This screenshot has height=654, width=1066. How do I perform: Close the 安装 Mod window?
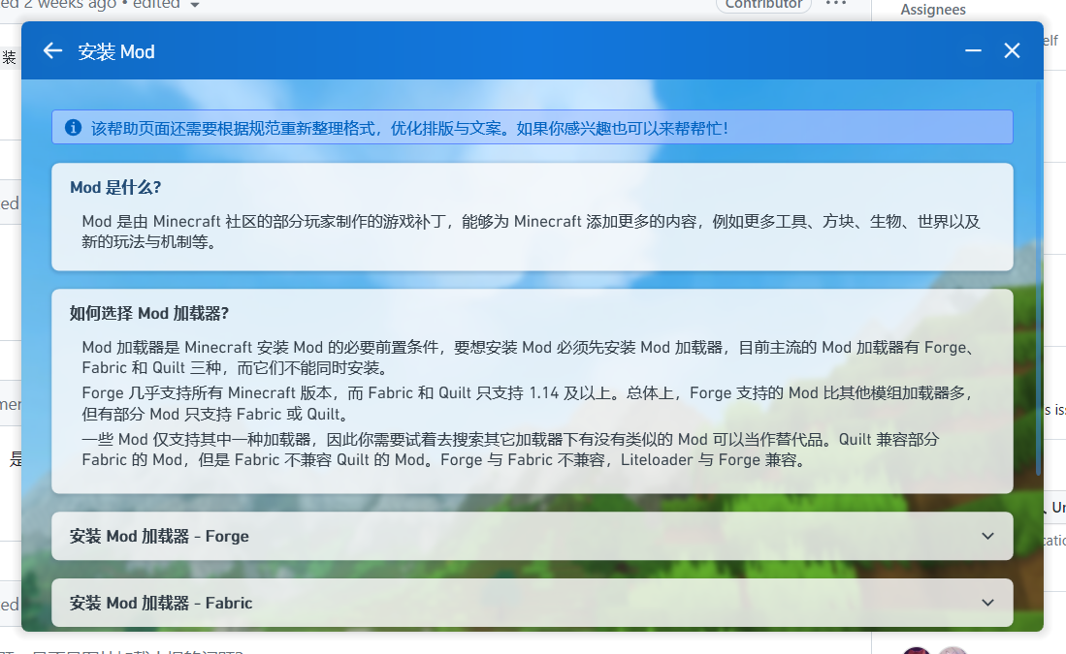click(x=1012, y=51)
